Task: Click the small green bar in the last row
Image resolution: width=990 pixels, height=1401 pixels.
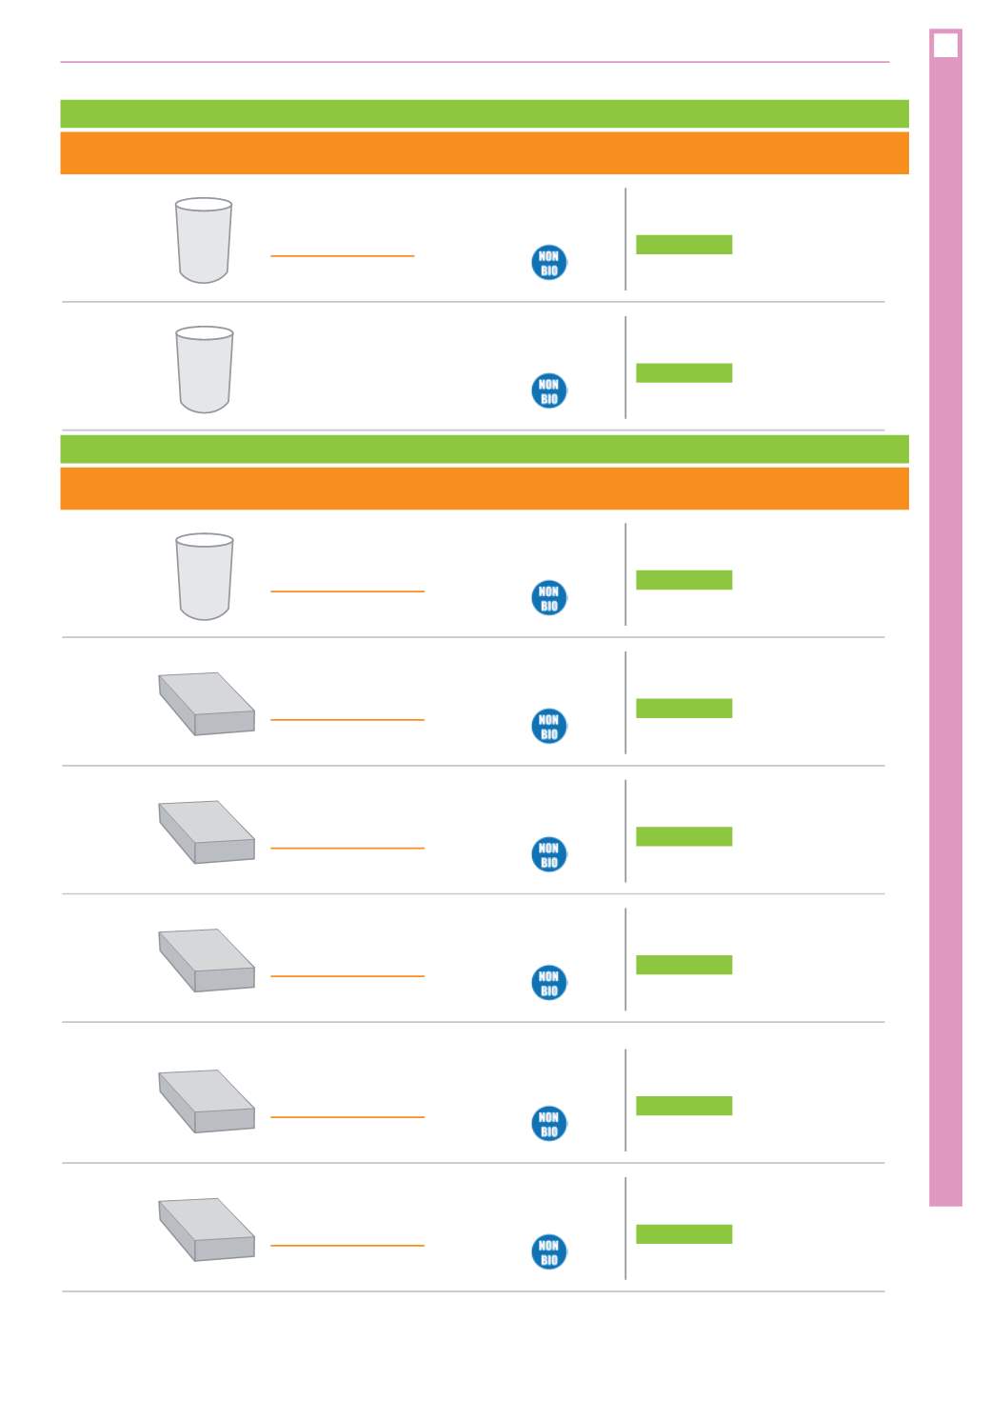Action: point(684,1234)
